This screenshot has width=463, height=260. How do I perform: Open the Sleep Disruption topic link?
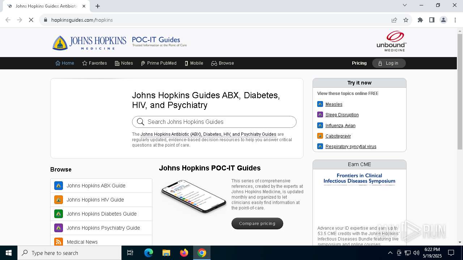(x=342, y=114)
